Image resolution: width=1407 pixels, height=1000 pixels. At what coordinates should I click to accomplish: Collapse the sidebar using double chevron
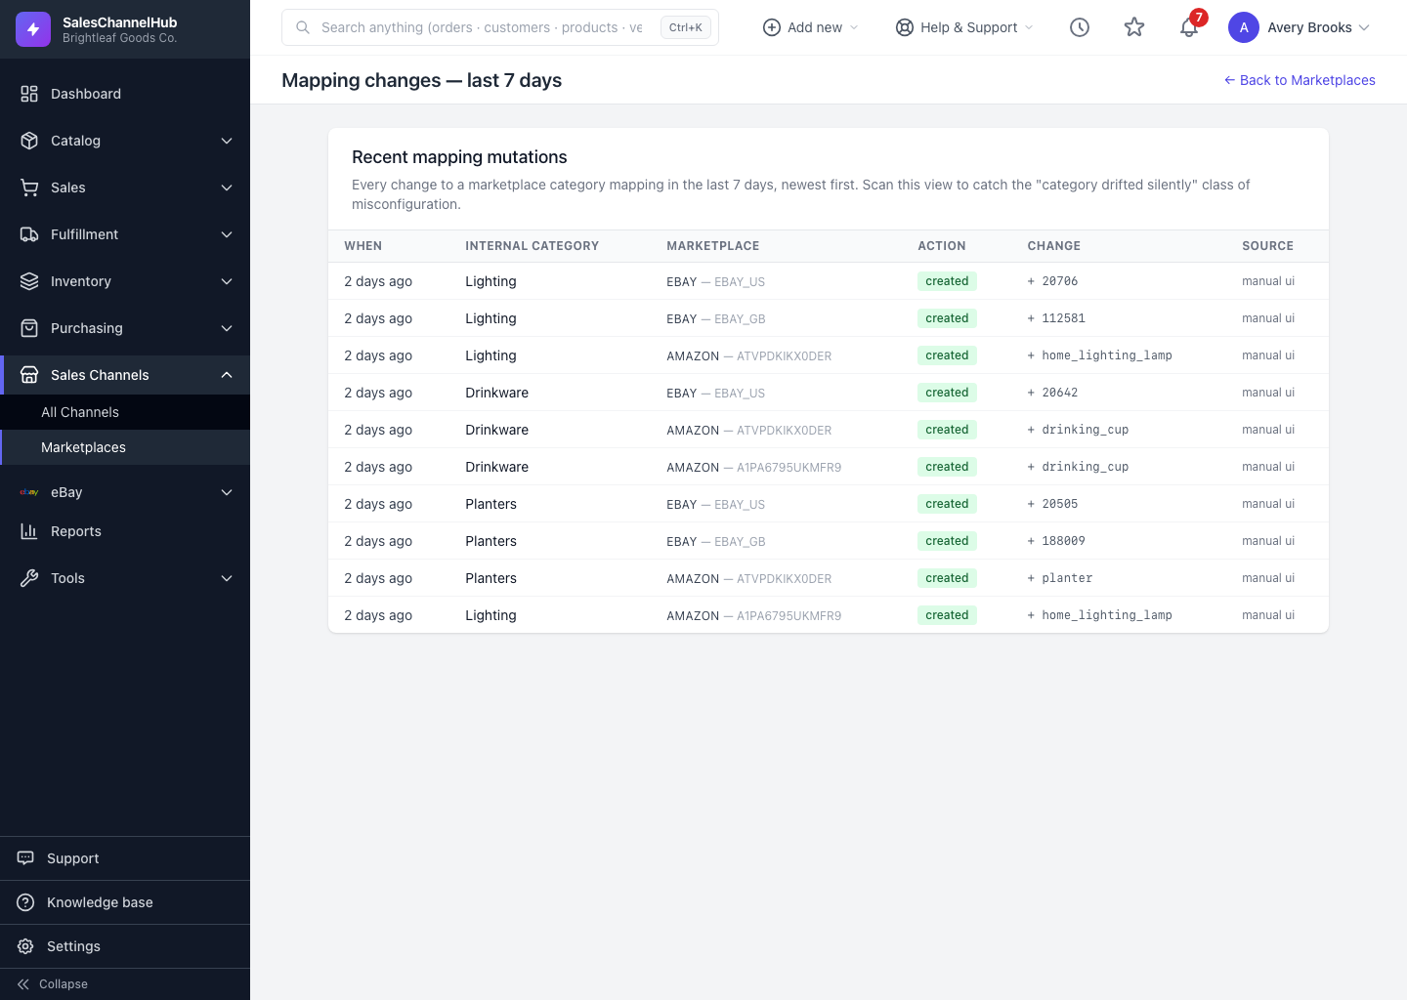point(23,984)
